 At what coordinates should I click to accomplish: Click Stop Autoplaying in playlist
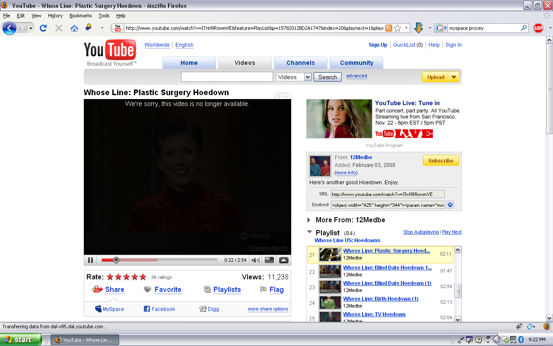421,232
